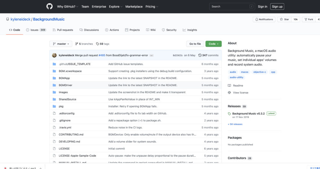Click the Go to file button
Viewport: 320px width, 169px height.
pos(195,44)
